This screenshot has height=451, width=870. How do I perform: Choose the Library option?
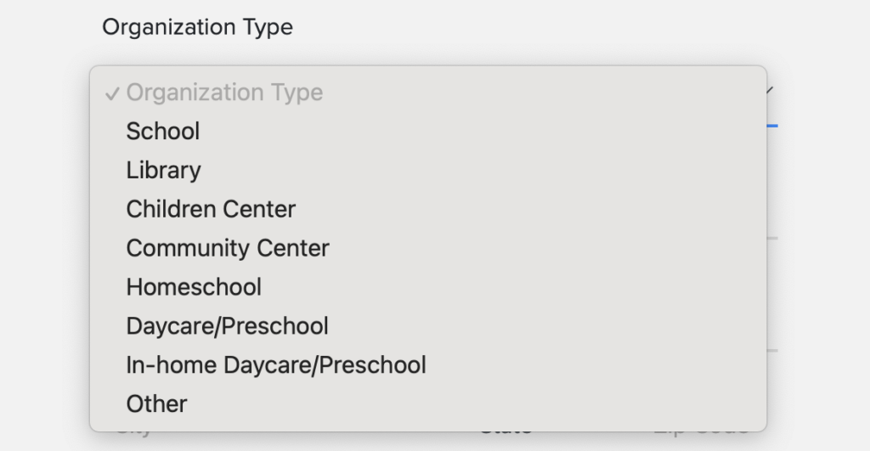click(164, 171)
